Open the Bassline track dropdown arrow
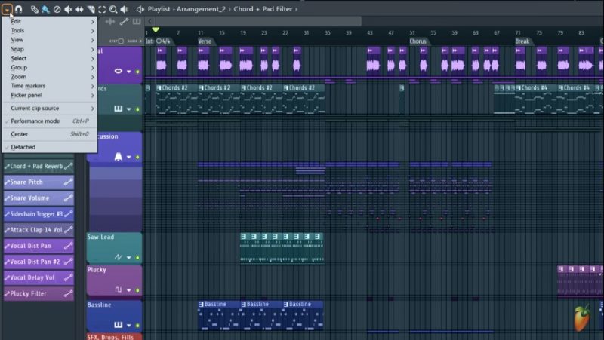The width and height of the screenshot is (604, 340). (x=129, y=326)
